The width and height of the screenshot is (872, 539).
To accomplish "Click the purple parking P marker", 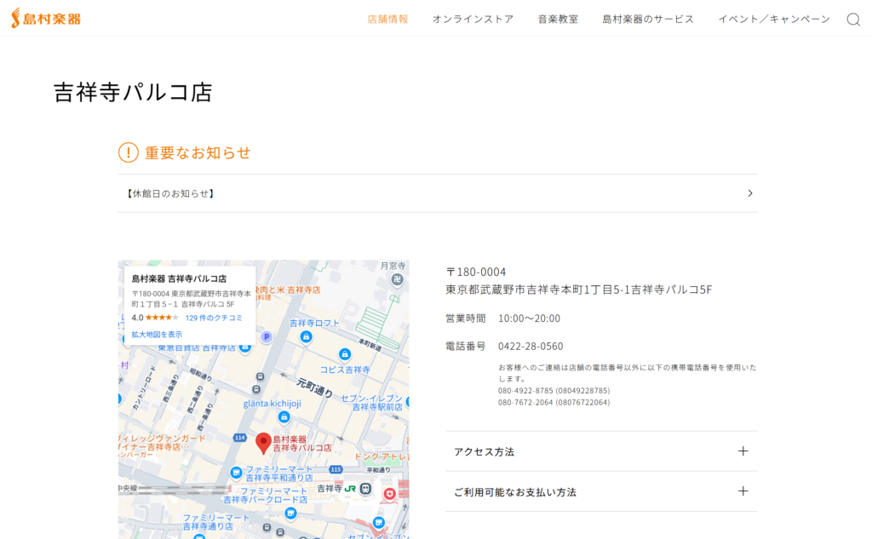I will (x=267, y=336).
